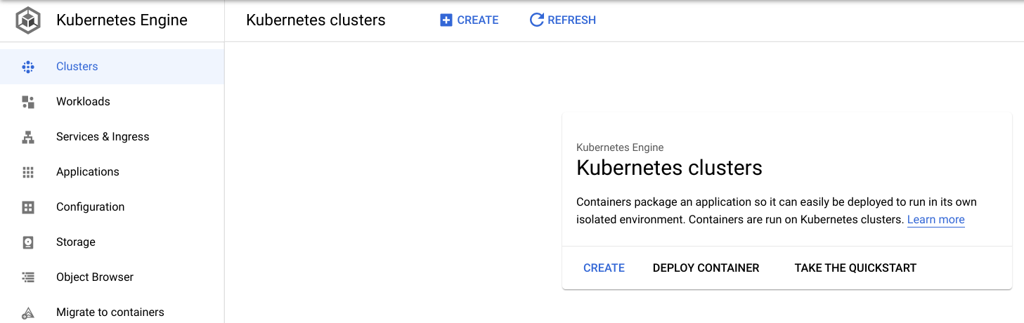The image size is (1024, 323).
Task: Open the Configuration page
Action: pos(112,207)
